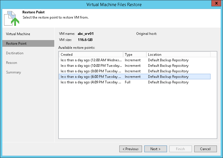Jump to the Summary step
The height and width of the screenshot is (158, 223).
point(14,72)
